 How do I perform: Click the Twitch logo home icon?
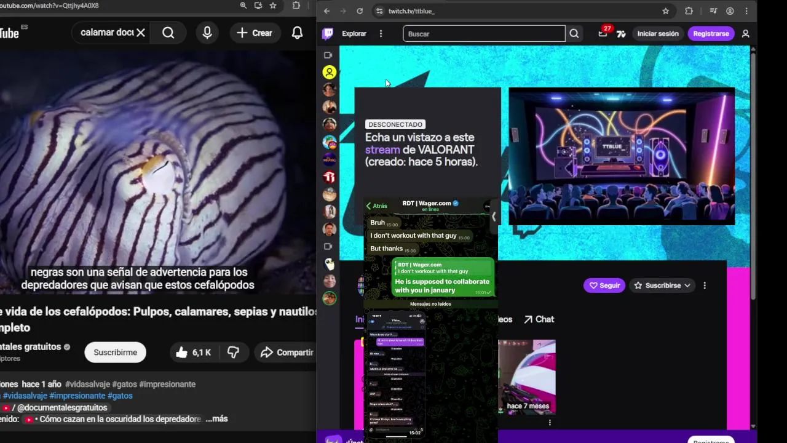(328, 34)
